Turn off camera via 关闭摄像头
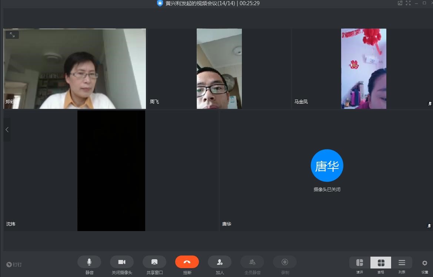 click(x=121, y=262)
